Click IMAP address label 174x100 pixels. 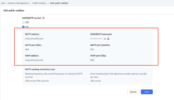tap(32, 56)
